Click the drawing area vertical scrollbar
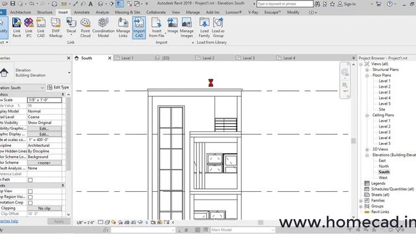This screenshot has width=416, height=234. [354, 140]
